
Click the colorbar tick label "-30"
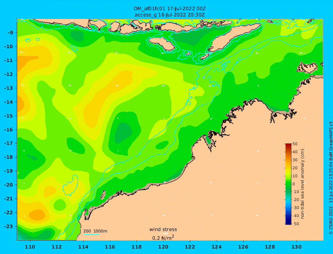pyautogui.click(x=295, y=208)
